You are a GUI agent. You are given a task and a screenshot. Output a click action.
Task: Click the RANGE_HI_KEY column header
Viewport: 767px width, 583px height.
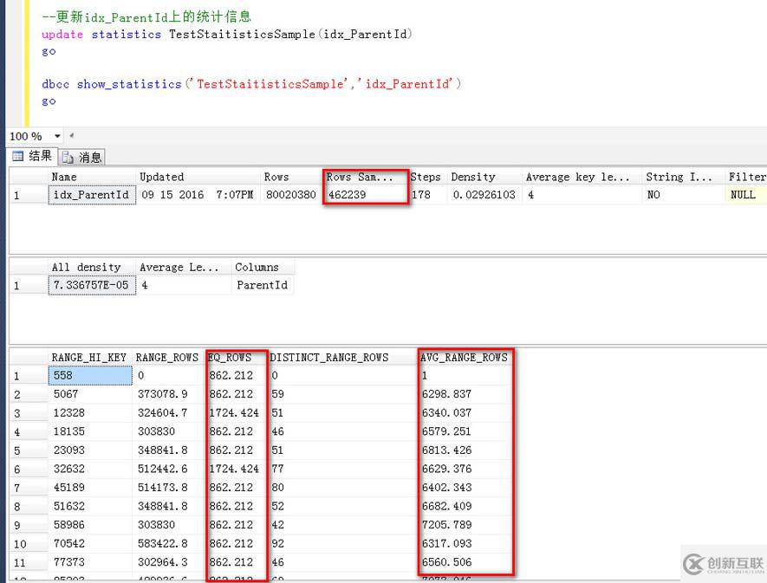(x=90, y=358)
